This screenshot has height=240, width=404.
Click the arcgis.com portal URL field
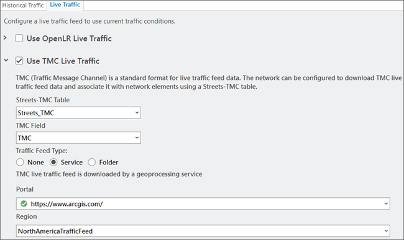(x=203, y=204)
